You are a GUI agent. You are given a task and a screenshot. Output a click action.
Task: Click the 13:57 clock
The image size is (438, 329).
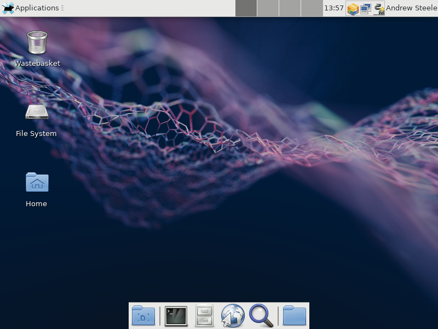tap(334, 8)
